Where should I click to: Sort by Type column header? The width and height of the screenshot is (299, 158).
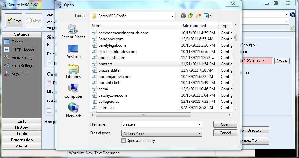(x=226, y=26)
